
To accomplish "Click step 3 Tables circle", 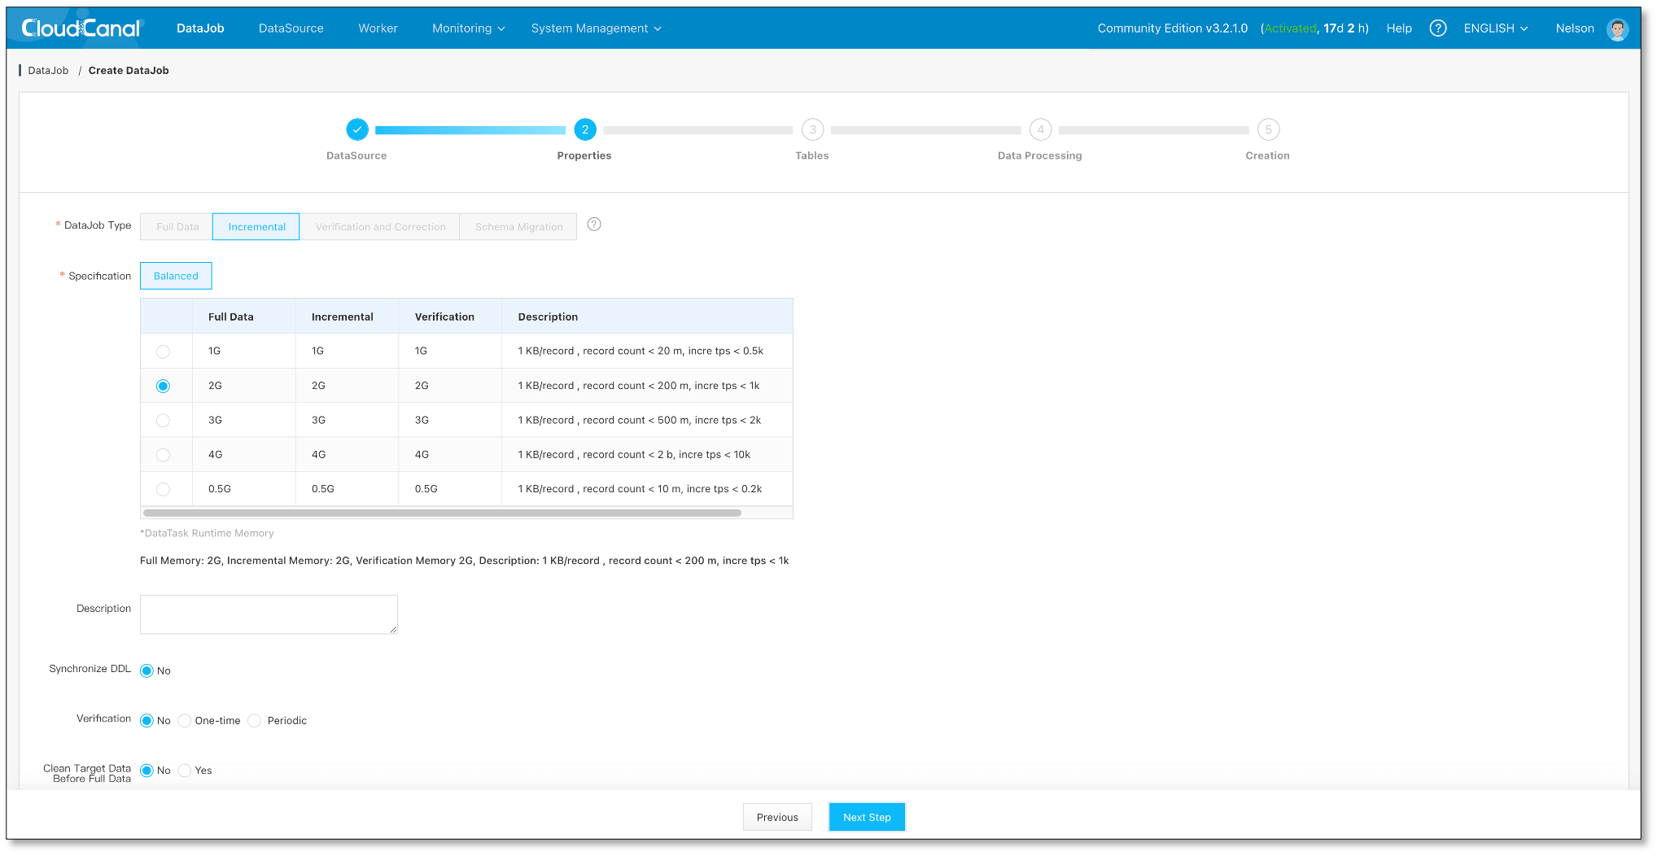I will pyautogui.click(x=812, y=129).
